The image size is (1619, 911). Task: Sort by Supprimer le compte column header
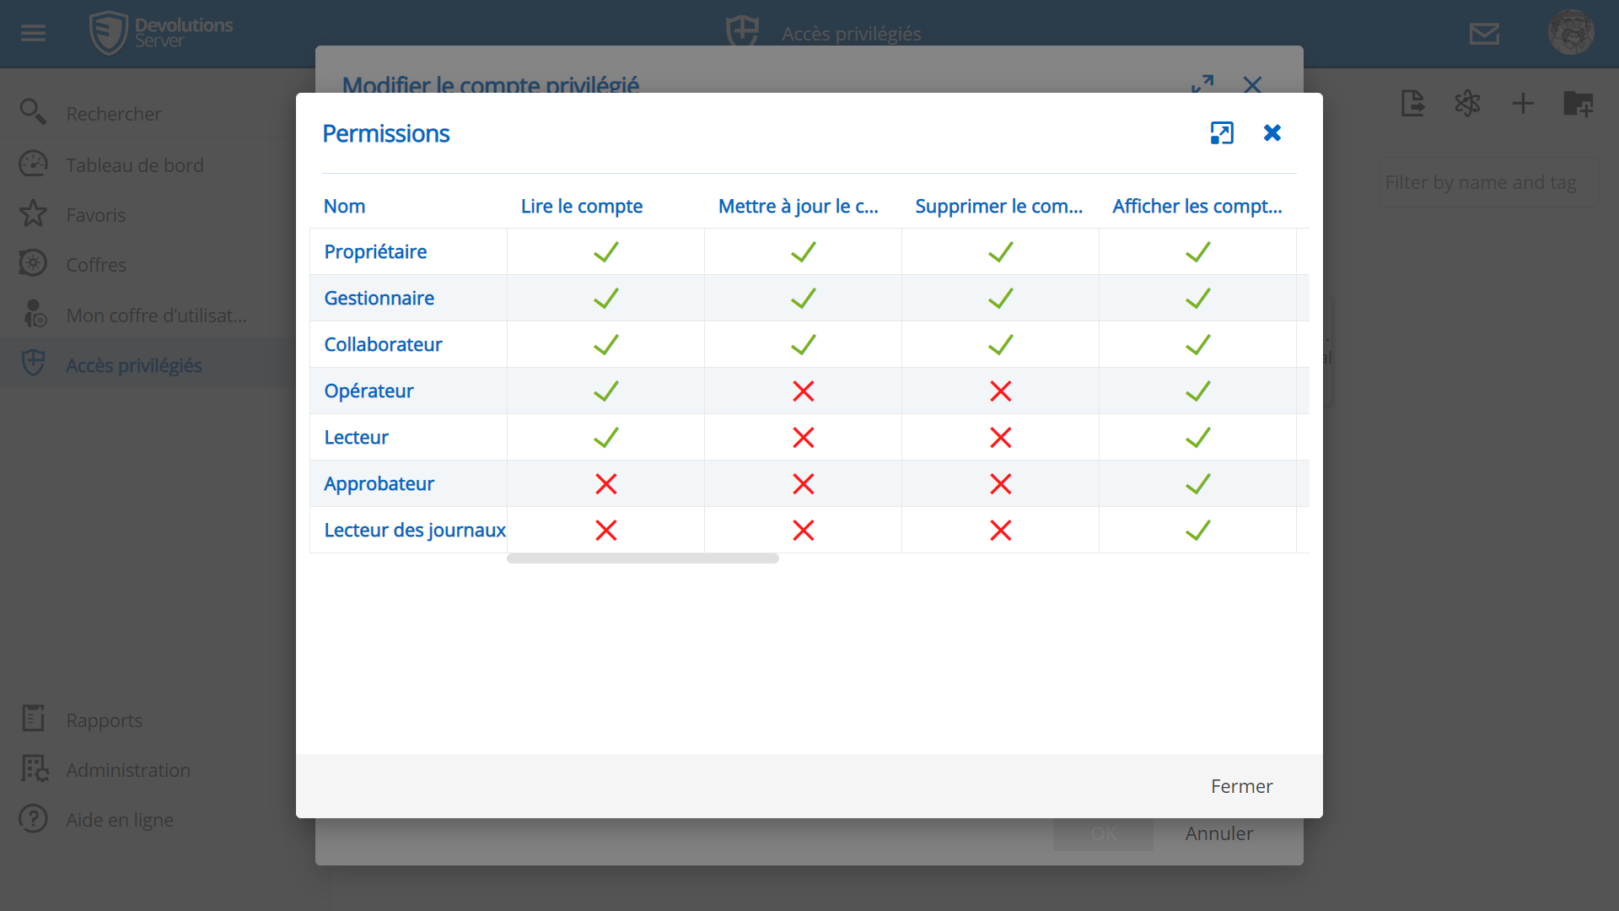coord(999,207)
